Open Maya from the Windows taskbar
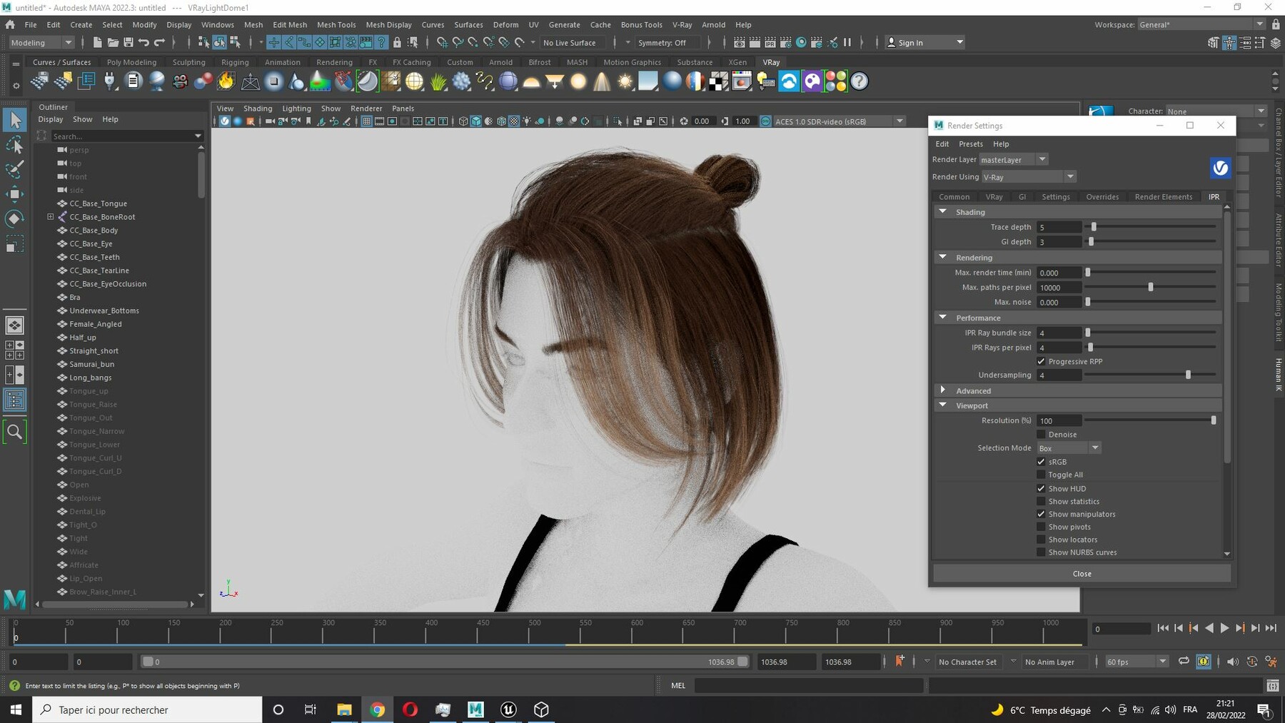1285x723 pixels. (475, 709)
